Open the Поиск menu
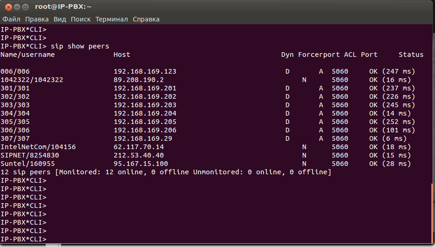 click(81, 19)
